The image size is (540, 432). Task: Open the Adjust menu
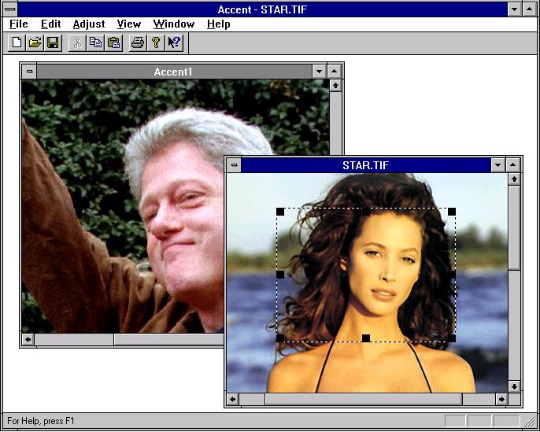click(x=89, y=24)
